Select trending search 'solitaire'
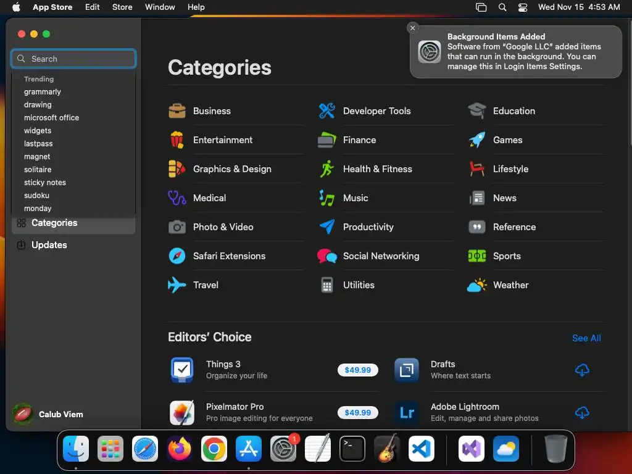 click(x=38, y=169)
